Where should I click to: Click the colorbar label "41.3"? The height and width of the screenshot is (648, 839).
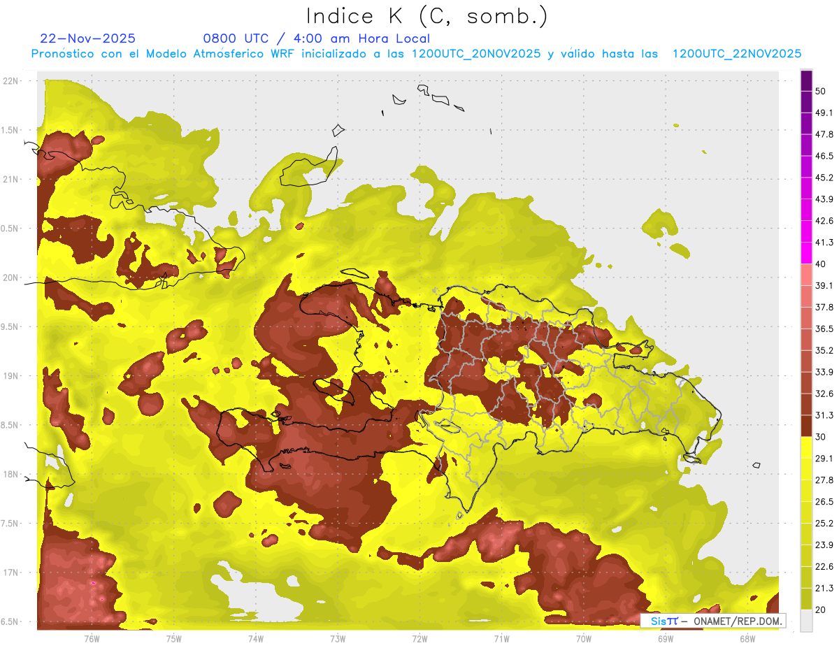click(x=824, y=243)
